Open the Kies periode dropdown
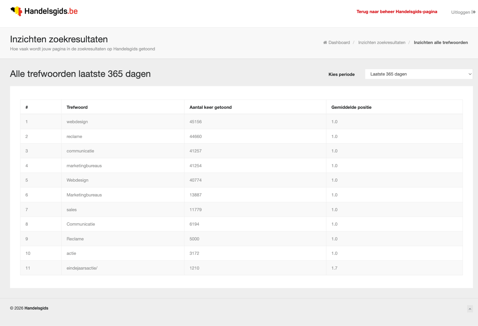The width and height of the screenshot is (478, 326). pos(419,74)
